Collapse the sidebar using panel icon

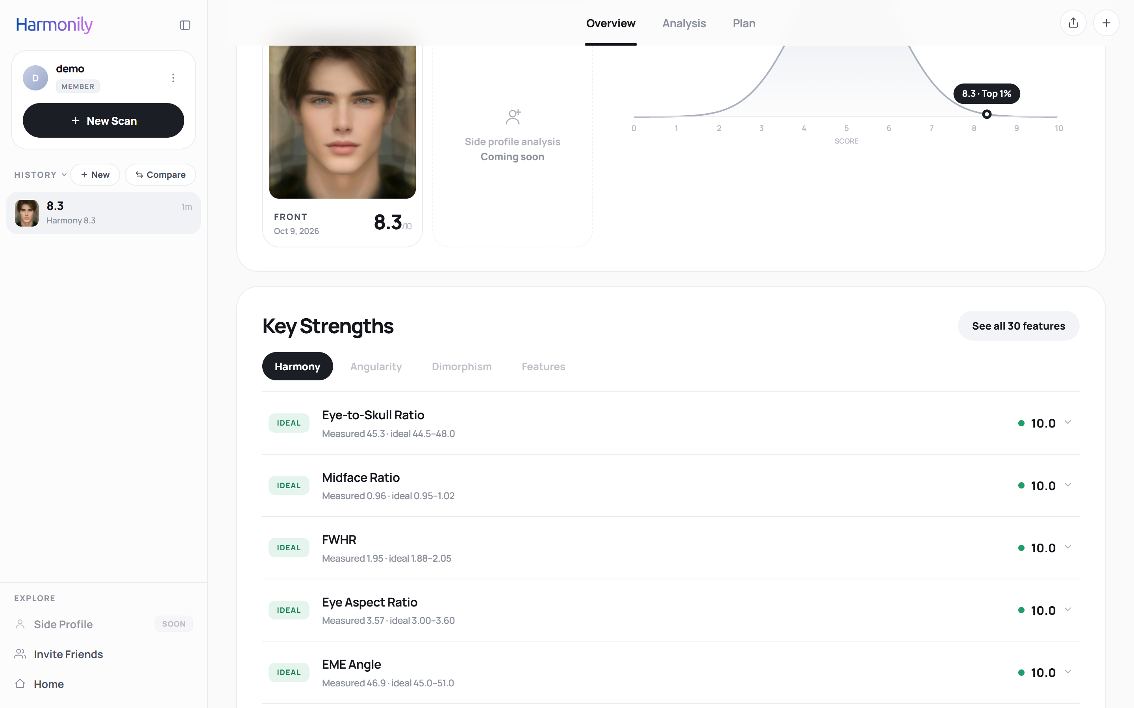click(x=185, y=25)
